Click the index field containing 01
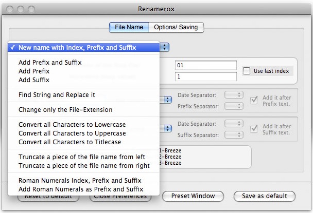 coord(205,65)
